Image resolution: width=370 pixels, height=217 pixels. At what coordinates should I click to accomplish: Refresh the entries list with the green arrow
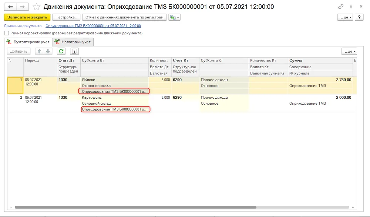61,52
